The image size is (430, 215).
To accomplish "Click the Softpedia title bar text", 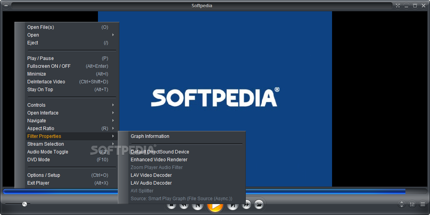I will (202, 6).
